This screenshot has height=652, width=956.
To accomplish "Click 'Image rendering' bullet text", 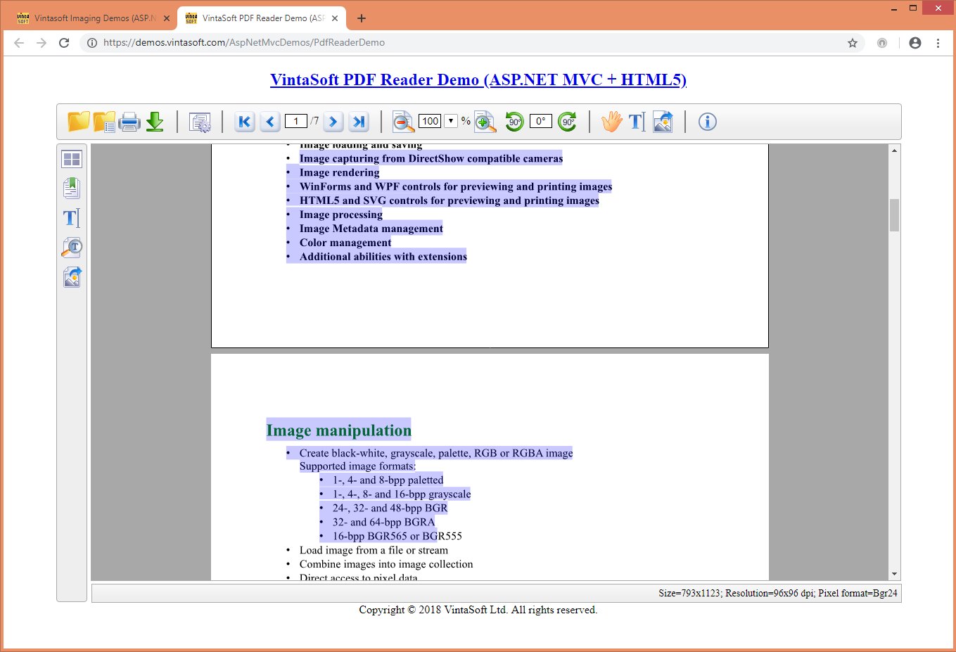I will (340, 172).
